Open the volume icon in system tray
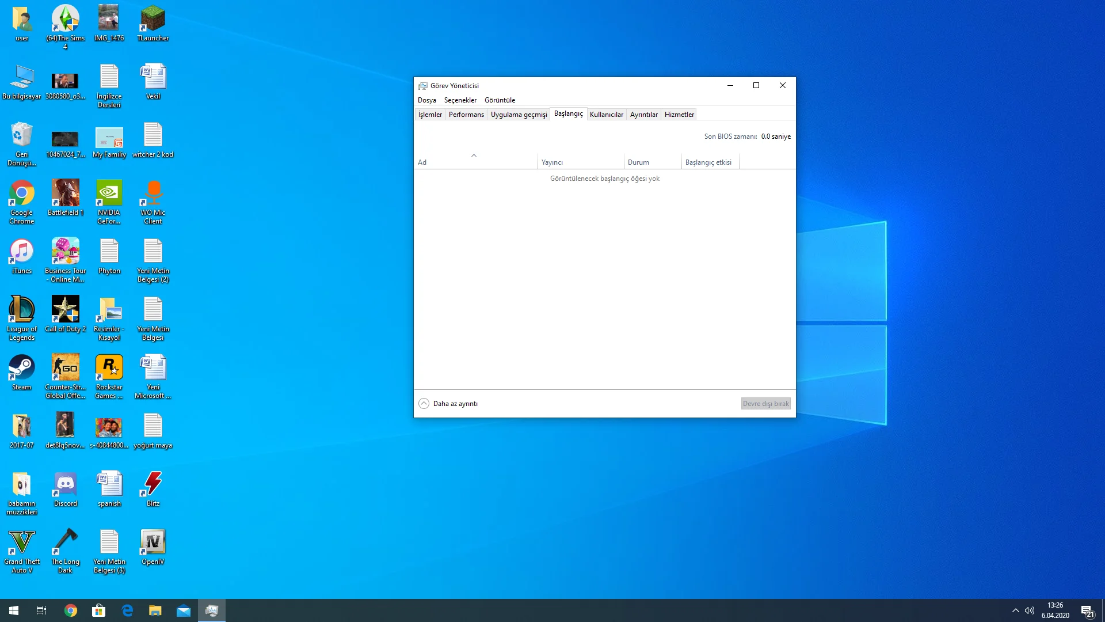 1030,610
